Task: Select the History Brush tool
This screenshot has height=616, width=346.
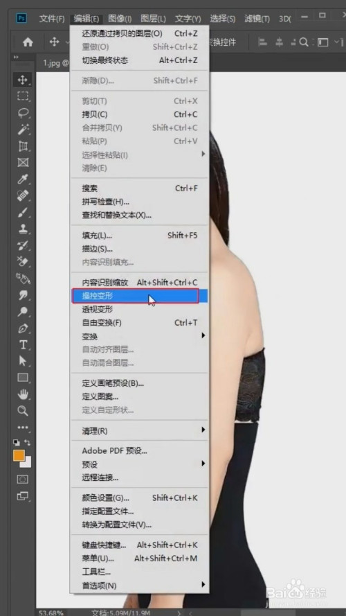Action: click(x=23, y=245)
